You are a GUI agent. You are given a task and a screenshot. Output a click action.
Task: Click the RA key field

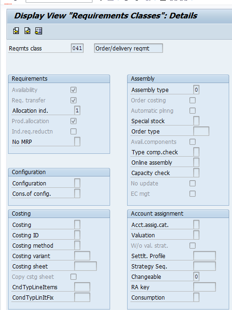point(205,287)
